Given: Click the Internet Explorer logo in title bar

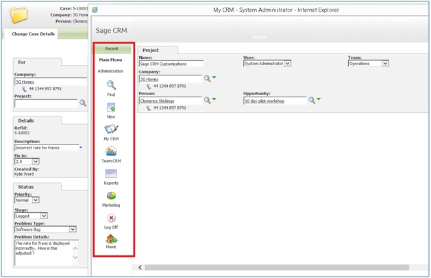Looking at the screenshot, I should coord(95,10).
